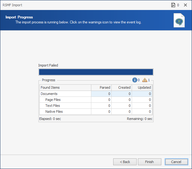Click the title bar document count 0
192x169 pixels.
(178, 5)
